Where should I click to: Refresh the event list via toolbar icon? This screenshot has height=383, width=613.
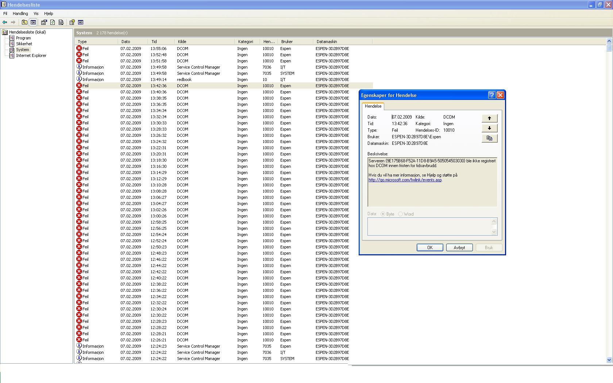(x=53, y=22)
